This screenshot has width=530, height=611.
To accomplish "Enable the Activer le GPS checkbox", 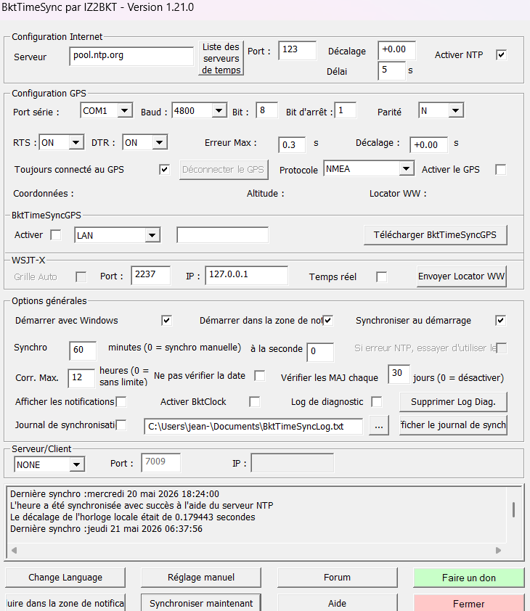I will click(501, 170).
